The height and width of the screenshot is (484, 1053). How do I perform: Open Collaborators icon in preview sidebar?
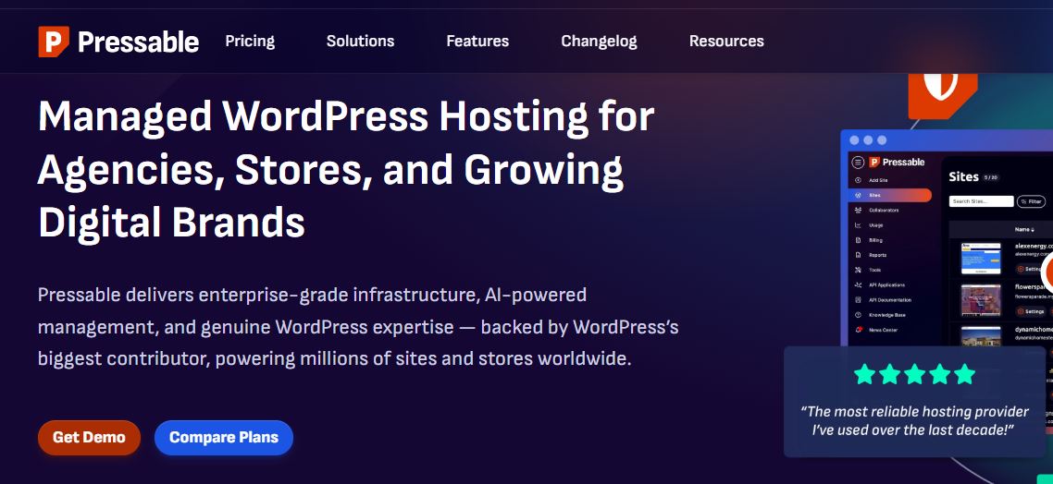pyautogui.click(x=859, y=210)
